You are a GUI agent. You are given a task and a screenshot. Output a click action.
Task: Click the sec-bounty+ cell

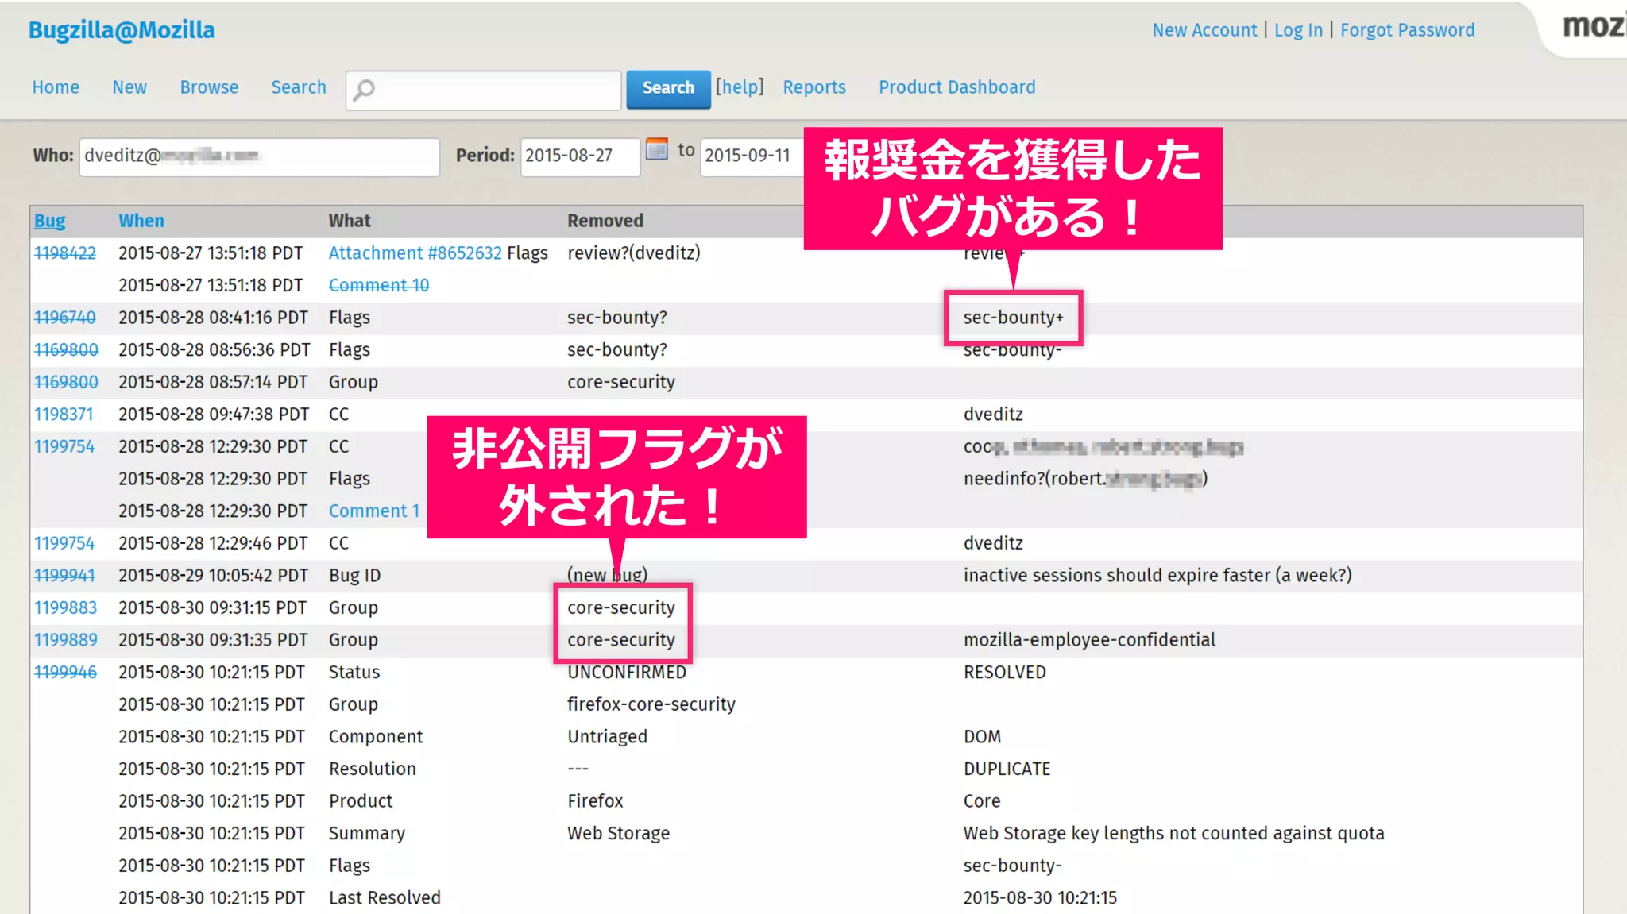(1013, 318)
